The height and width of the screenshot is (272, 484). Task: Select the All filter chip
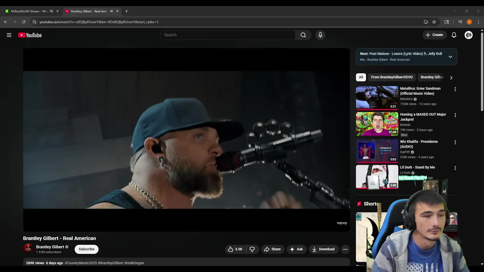361,77
